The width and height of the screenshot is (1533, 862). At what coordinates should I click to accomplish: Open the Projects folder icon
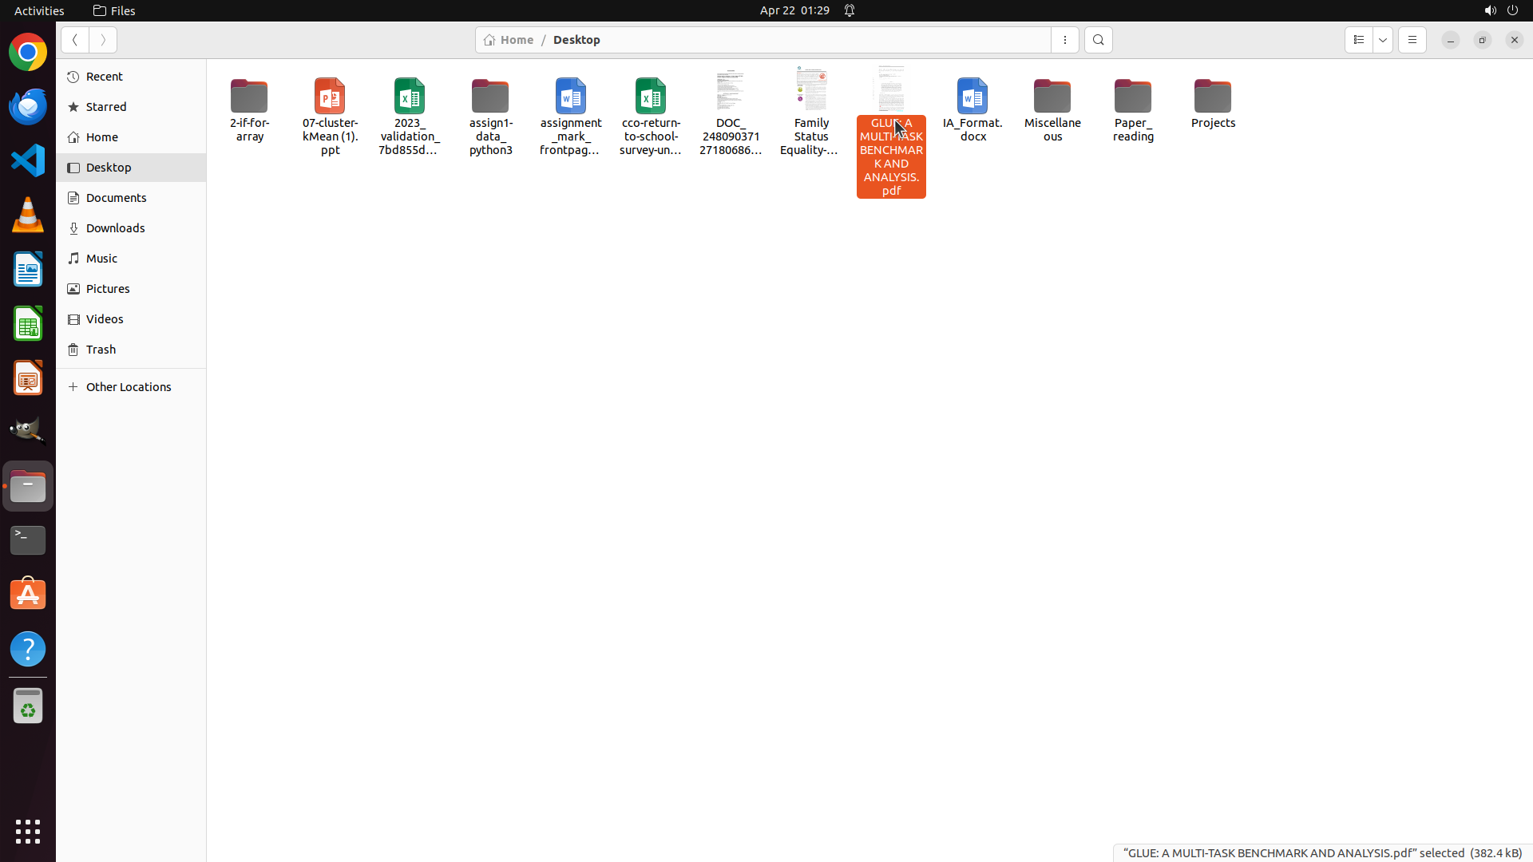click(1212, 97)
